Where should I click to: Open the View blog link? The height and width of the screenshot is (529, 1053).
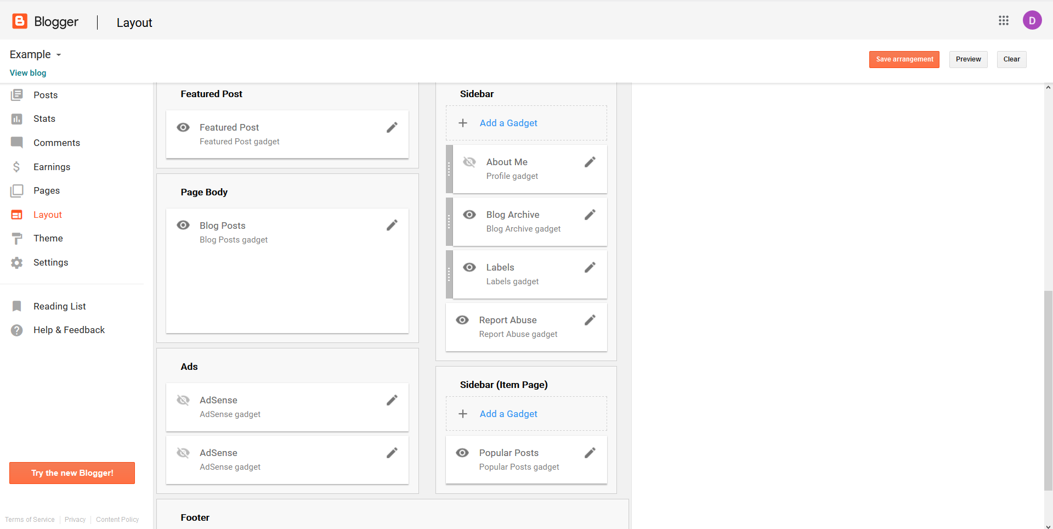pos(28,73)
